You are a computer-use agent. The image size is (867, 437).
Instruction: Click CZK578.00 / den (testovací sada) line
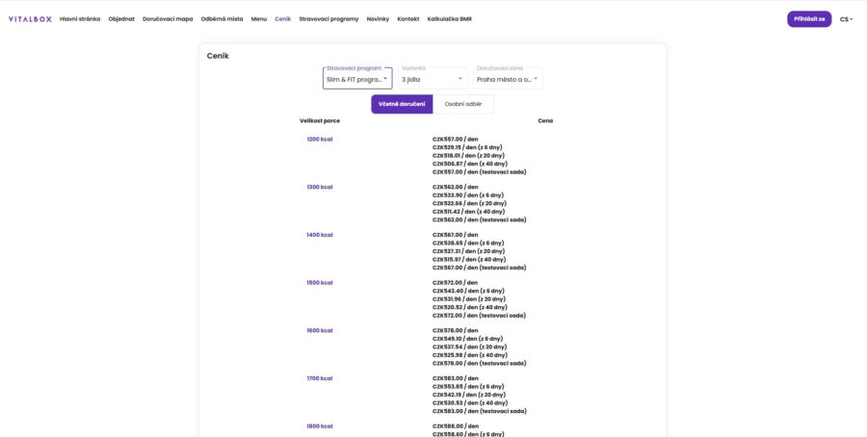pos(480,363)
